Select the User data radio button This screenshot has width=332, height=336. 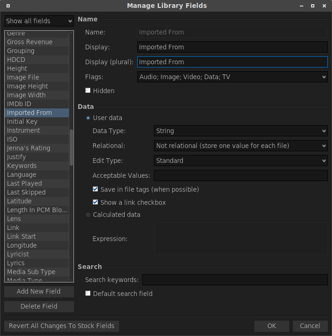point(88,118)
